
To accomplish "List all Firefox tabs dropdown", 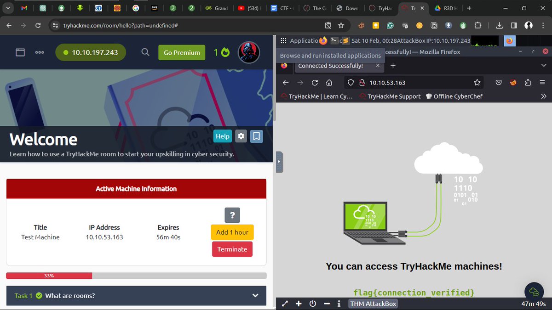I will (544, 66).
